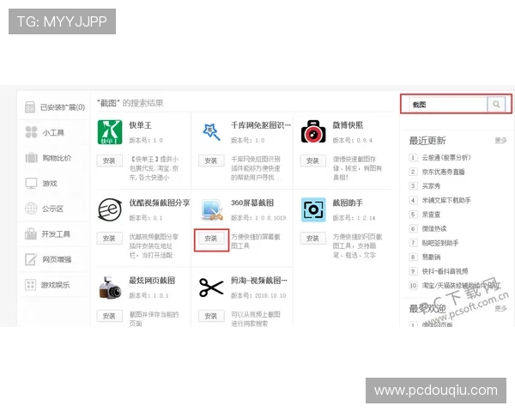Open 买家秀 in recent updates
515x412 pixels.
431,186
